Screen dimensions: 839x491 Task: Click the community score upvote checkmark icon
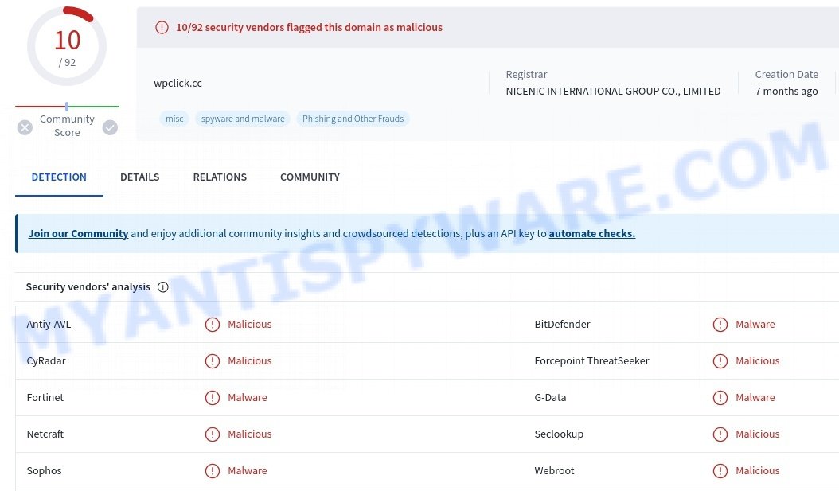(x=110, y=127)
